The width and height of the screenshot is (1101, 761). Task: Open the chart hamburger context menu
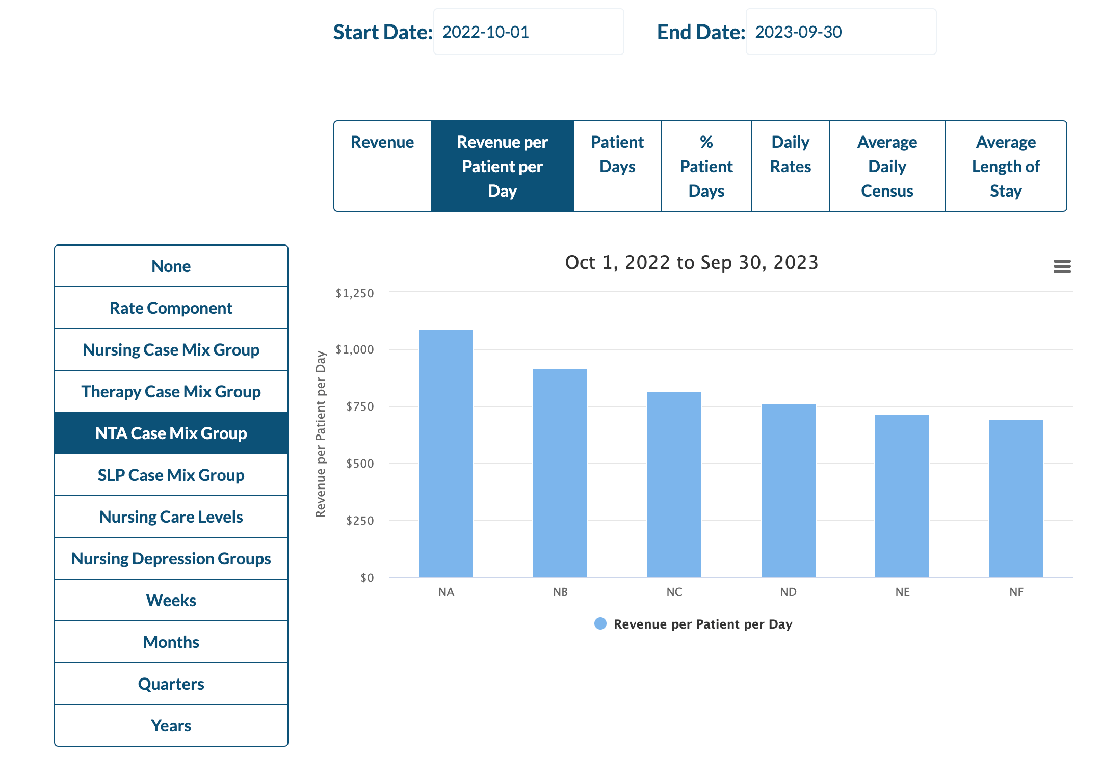(x=1062, y=266)
